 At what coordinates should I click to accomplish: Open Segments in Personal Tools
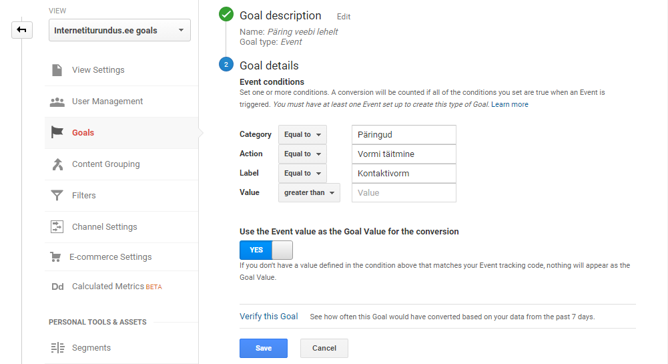[91, 348]
